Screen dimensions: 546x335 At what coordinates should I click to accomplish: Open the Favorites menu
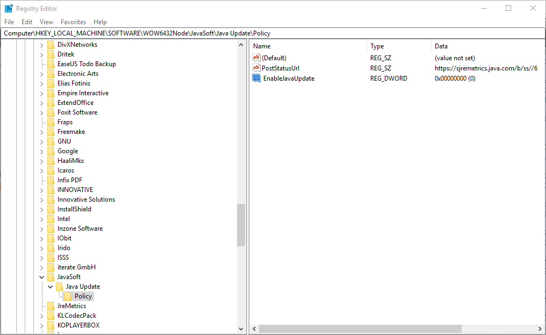73,22
